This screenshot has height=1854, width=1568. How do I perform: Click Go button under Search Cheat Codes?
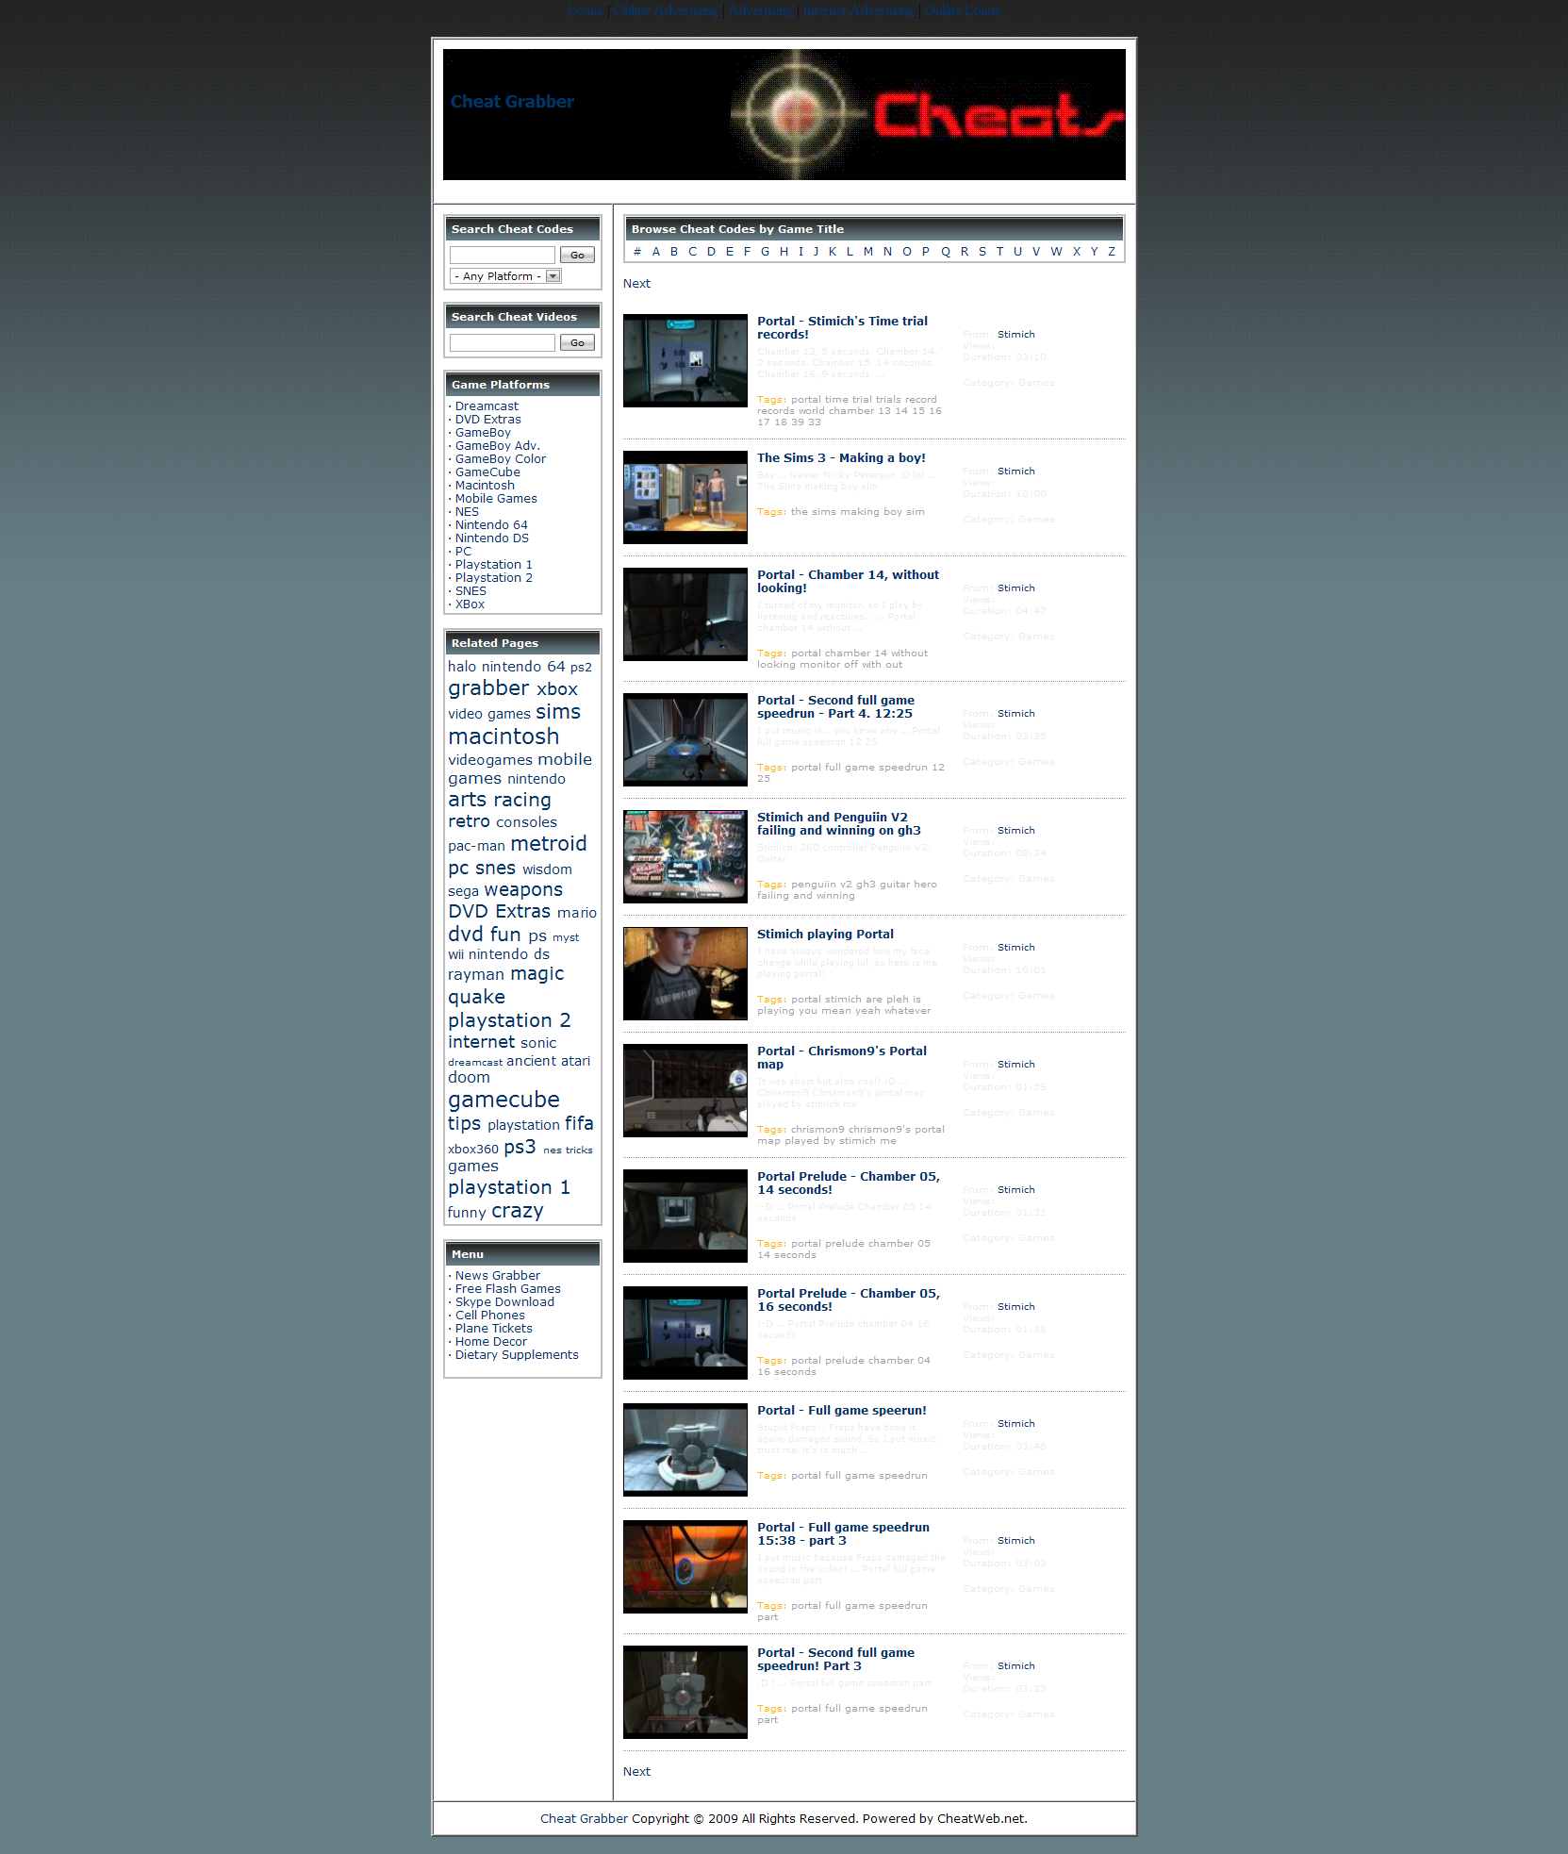tap(577, 256)
